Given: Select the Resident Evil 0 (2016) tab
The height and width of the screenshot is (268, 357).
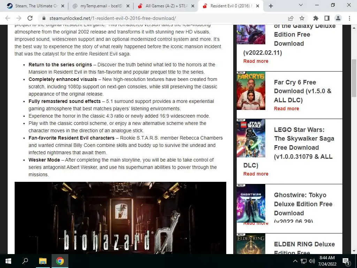Looking at the screenshot, I should [231, 6].
